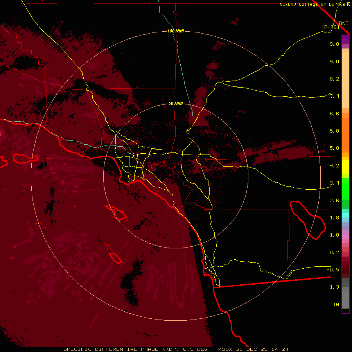Pick the gray segment at the color bar bottom

tap(345, 301)
